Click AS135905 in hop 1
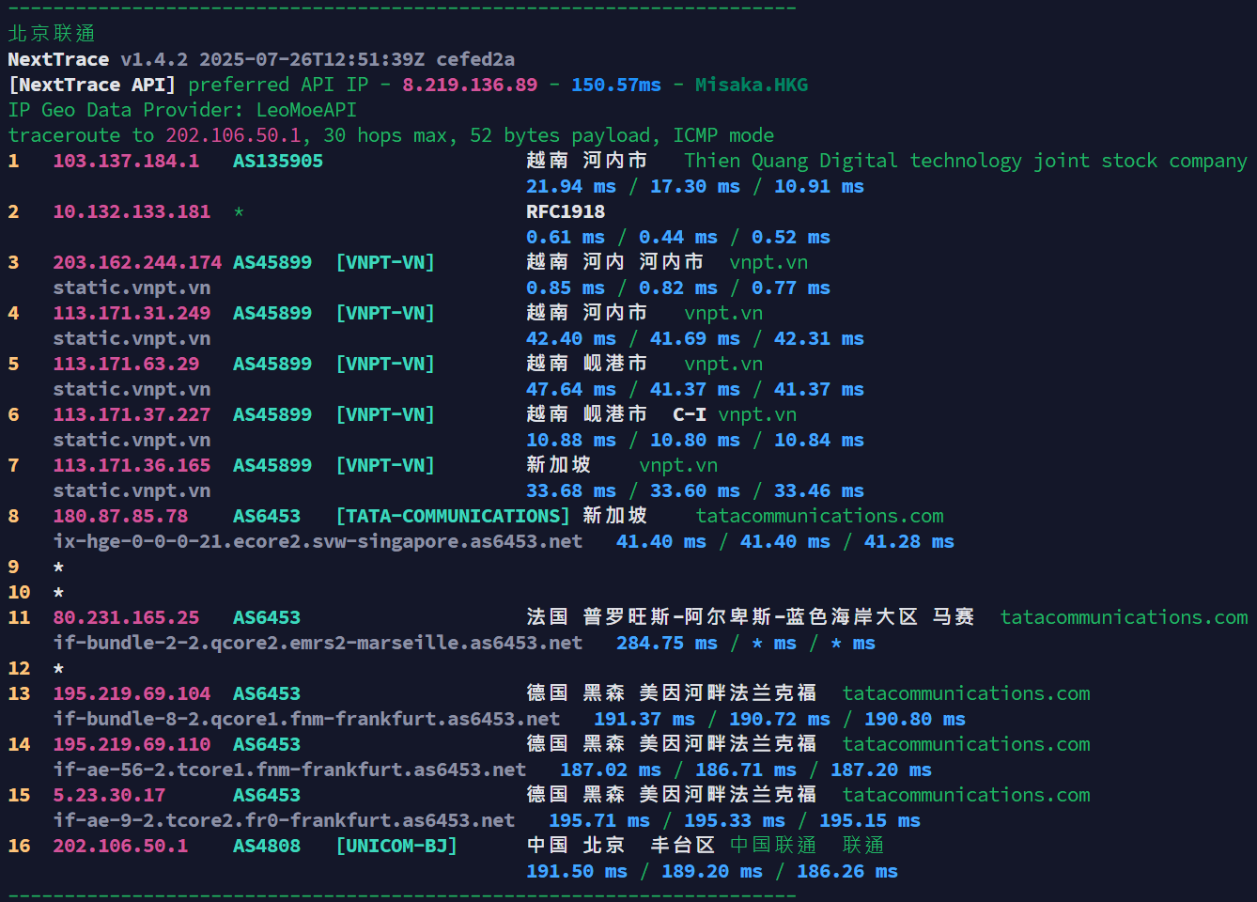1257x902 pixels. (278, 161)
